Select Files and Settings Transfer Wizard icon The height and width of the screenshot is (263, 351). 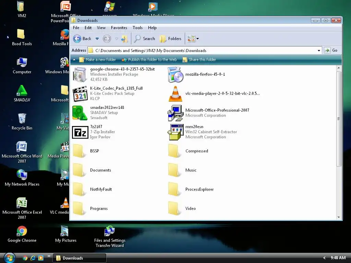[110, 237]
